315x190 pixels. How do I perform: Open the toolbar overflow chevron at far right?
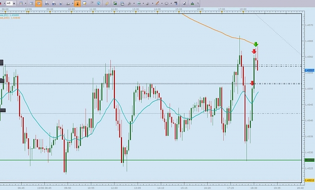pos(198,4)
